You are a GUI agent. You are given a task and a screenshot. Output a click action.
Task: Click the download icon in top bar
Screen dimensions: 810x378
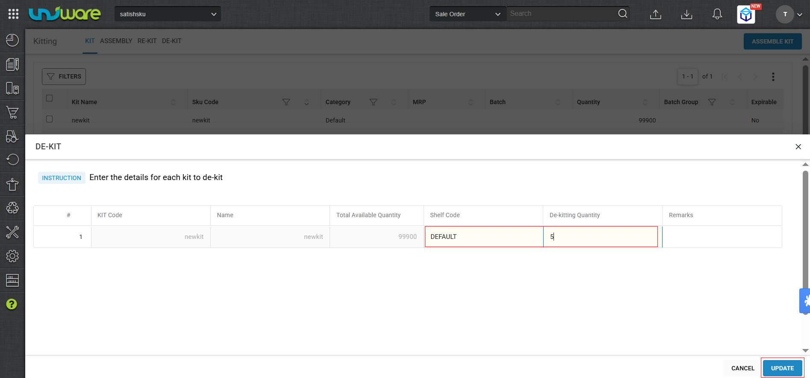686,15
